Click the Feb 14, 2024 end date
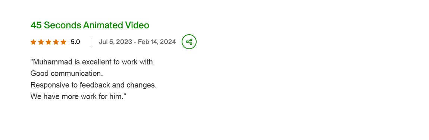429x140 pixels. pyautogui.click(x=157, y=42)
